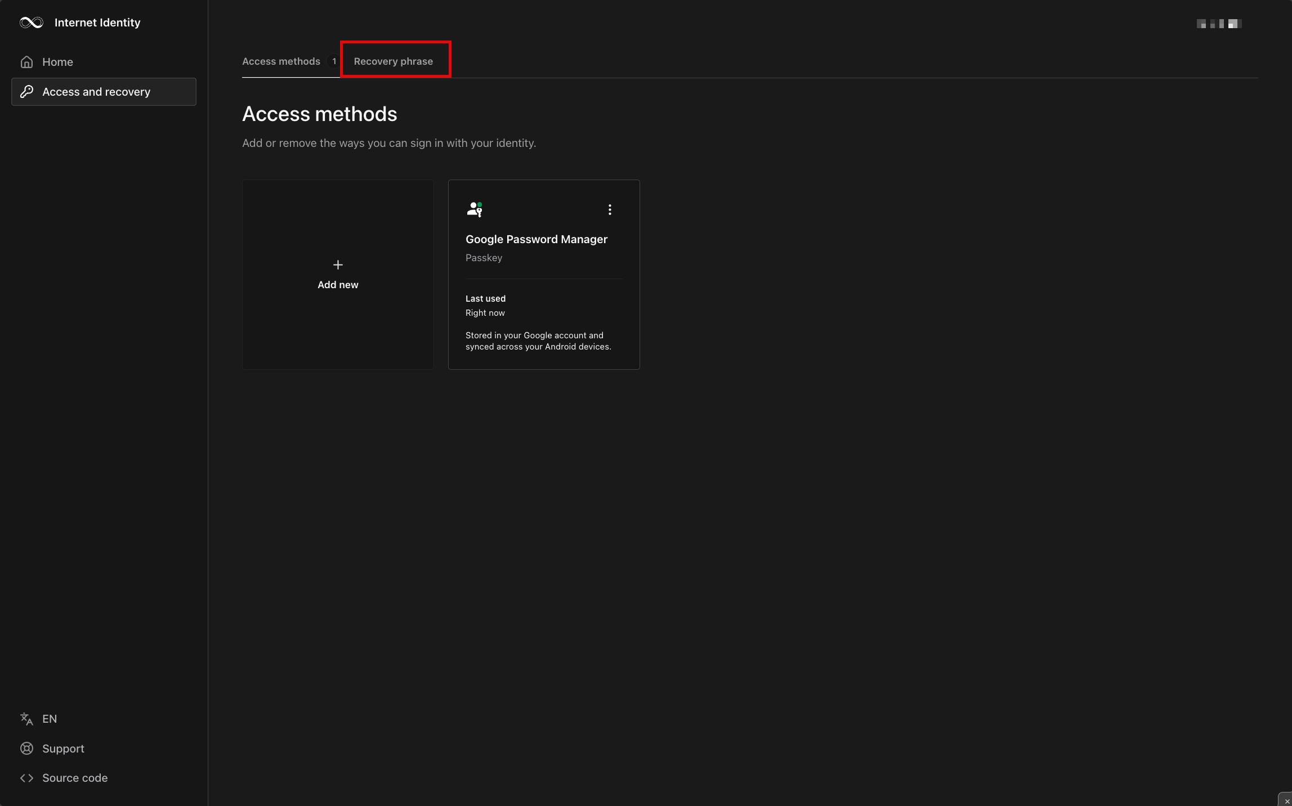Click the Right now timestamp
This screenshot has height=806, width=1292.
(x=485, y=313)
